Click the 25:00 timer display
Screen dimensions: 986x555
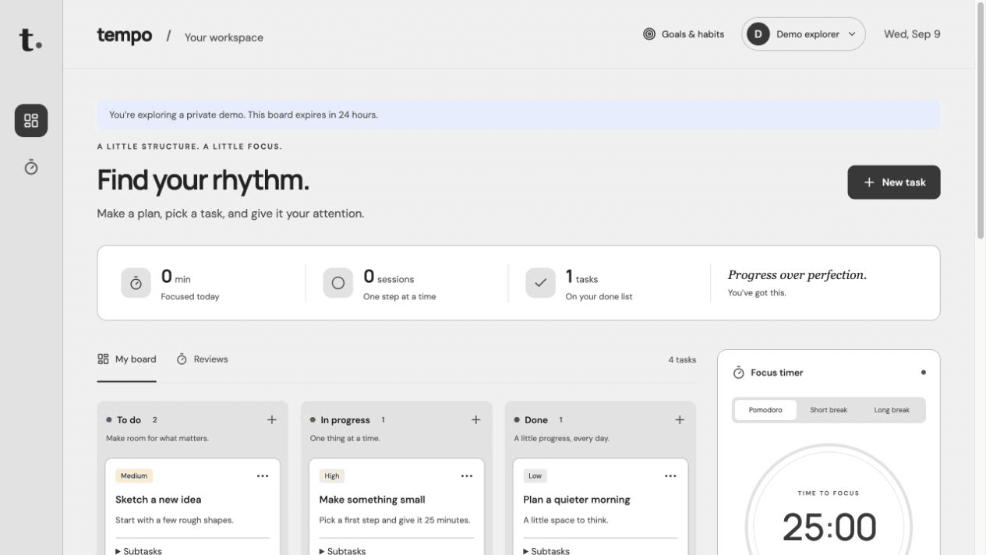click(829, 528)
